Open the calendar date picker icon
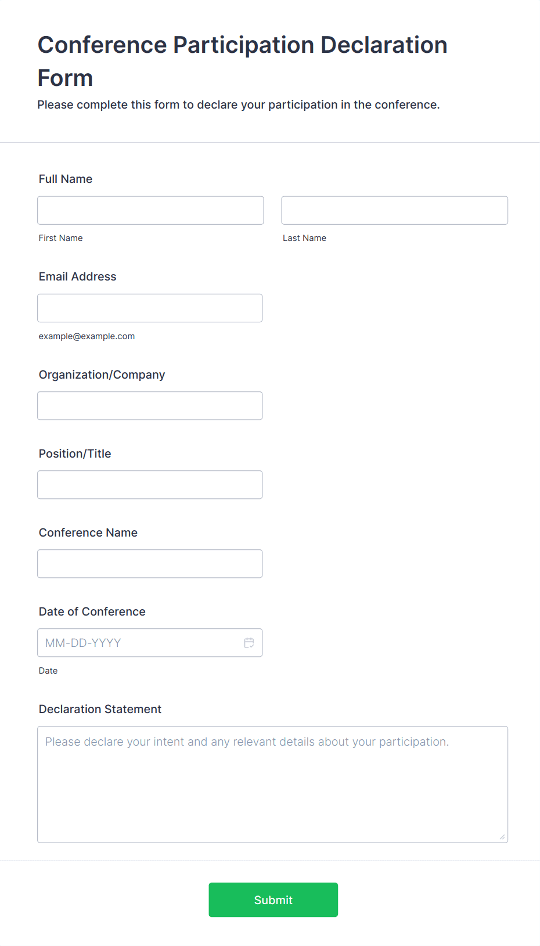This screenshot has height=946, width=540. (249, 643)
